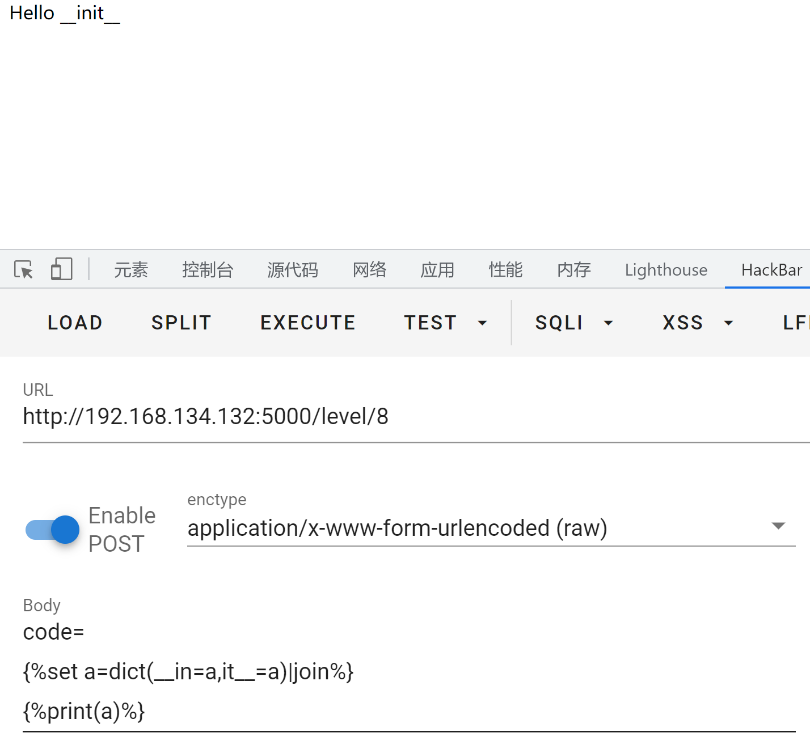Click the '{%print(a)%}' line in Body
810x740 pixels.
coord(84,711)
